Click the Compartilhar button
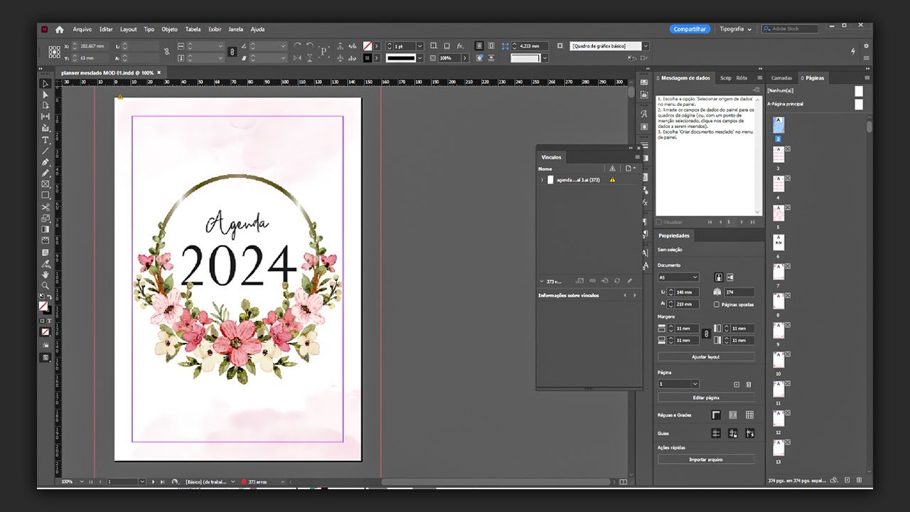 (690, 29)
